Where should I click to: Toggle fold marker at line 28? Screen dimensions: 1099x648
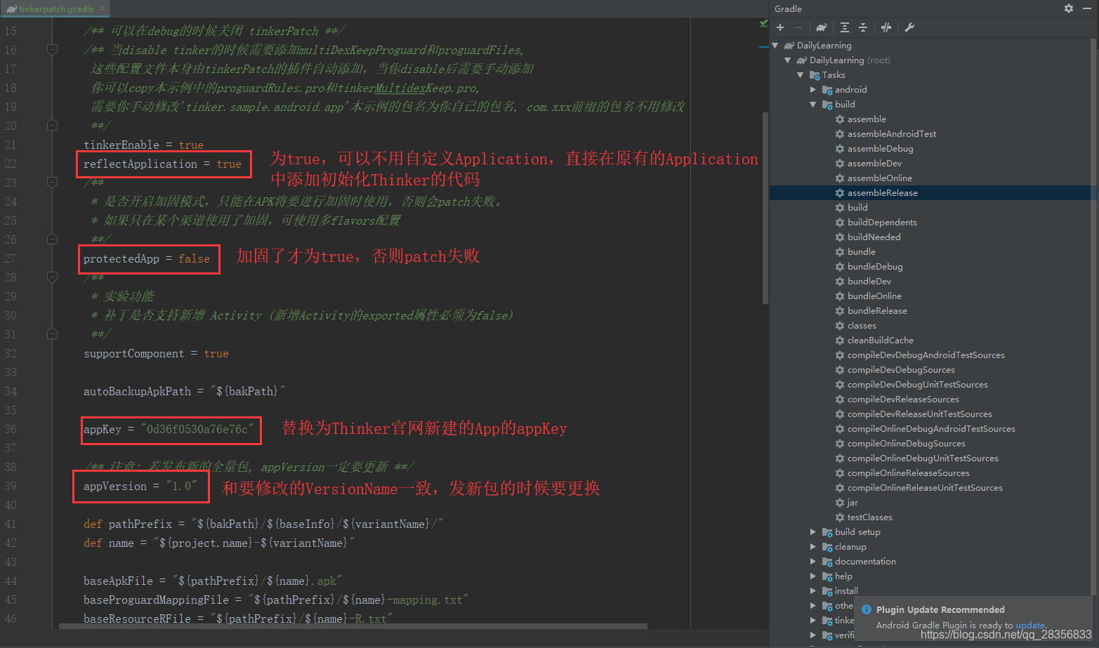(x=52, y=277)
